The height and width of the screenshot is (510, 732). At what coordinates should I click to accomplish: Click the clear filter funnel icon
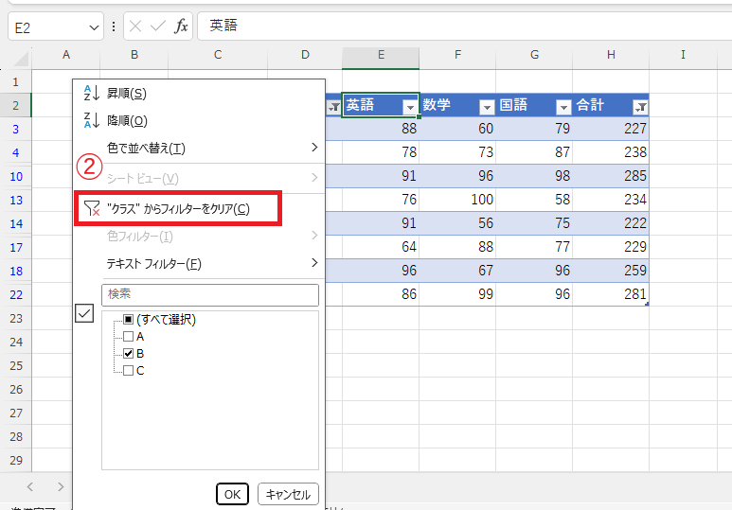[92, 208]
